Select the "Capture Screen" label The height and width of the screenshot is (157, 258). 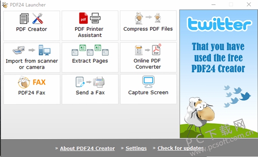tap(148, 92)
